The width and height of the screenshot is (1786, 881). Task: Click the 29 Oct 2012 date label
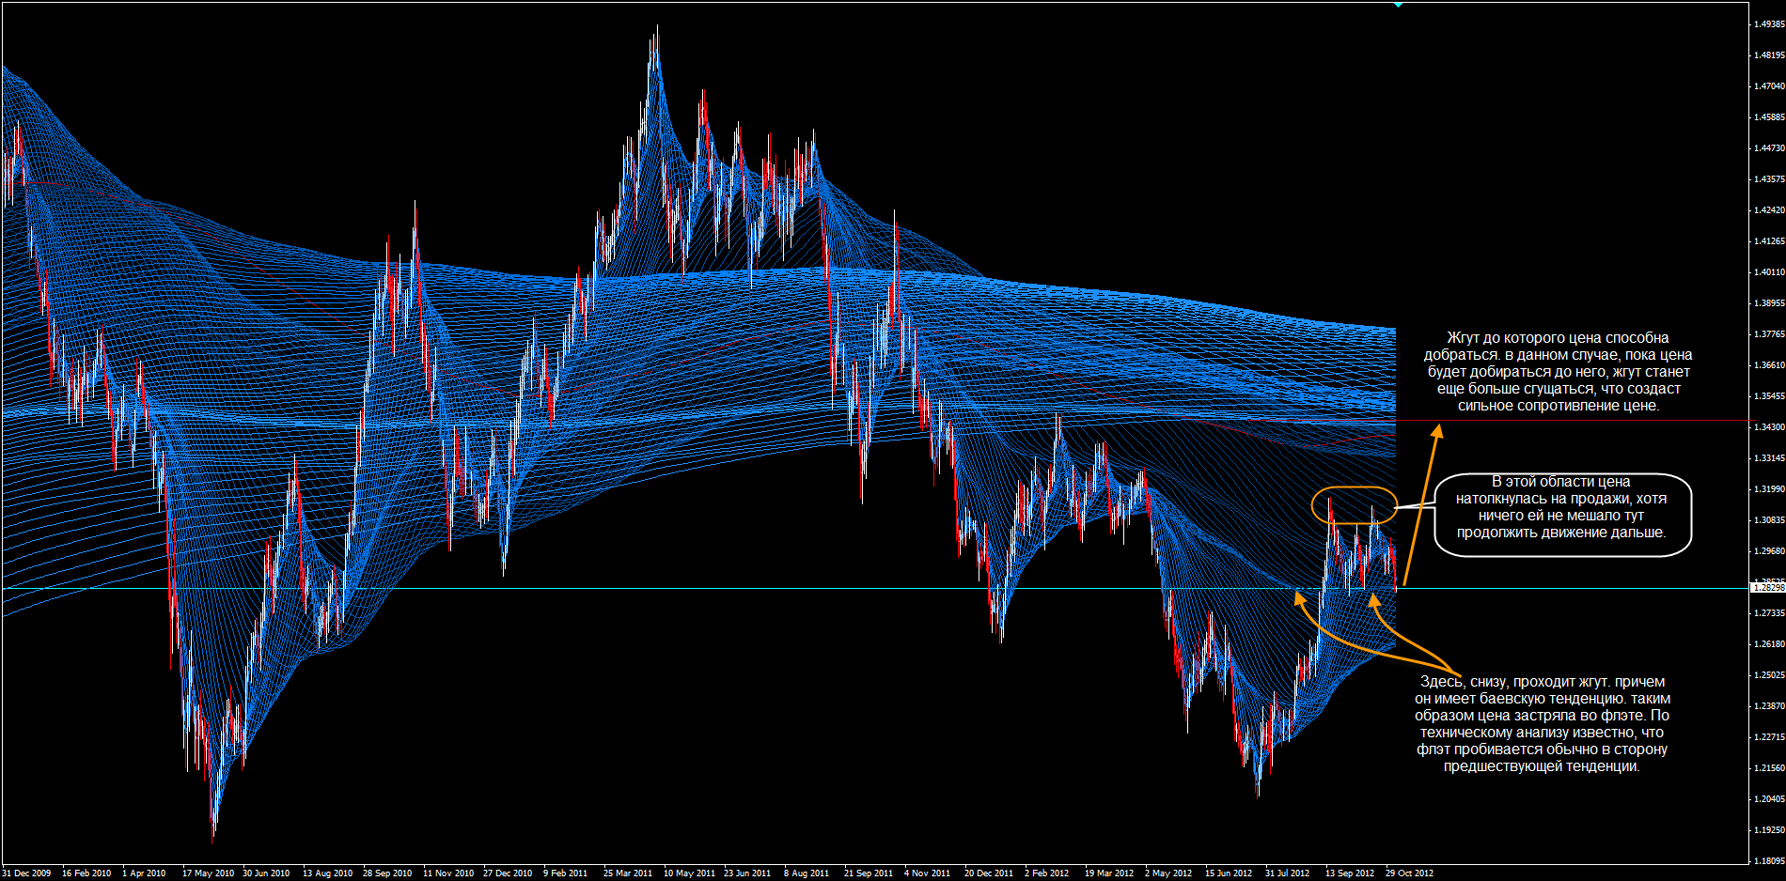(x=1409, y=873)
